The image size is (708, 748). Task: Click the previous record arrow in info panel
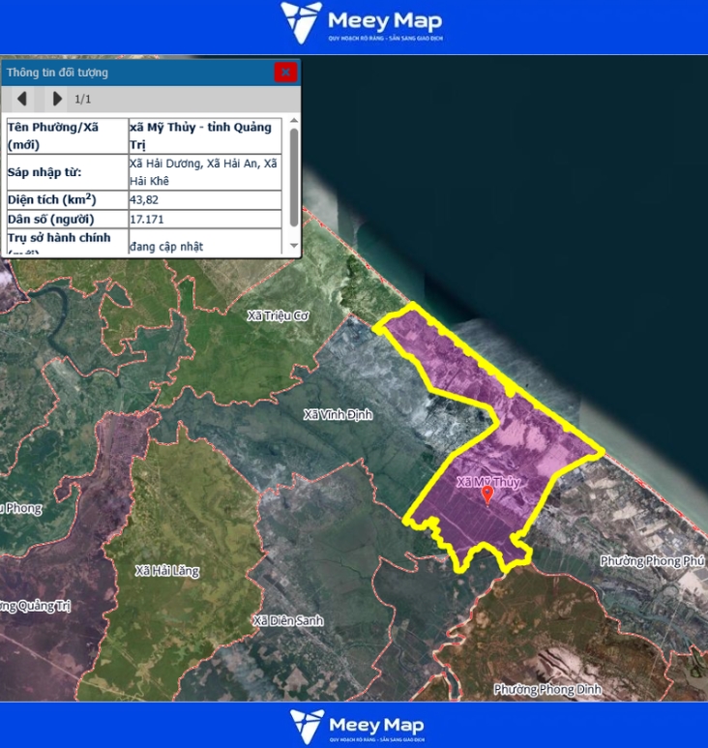coord(21,99)
